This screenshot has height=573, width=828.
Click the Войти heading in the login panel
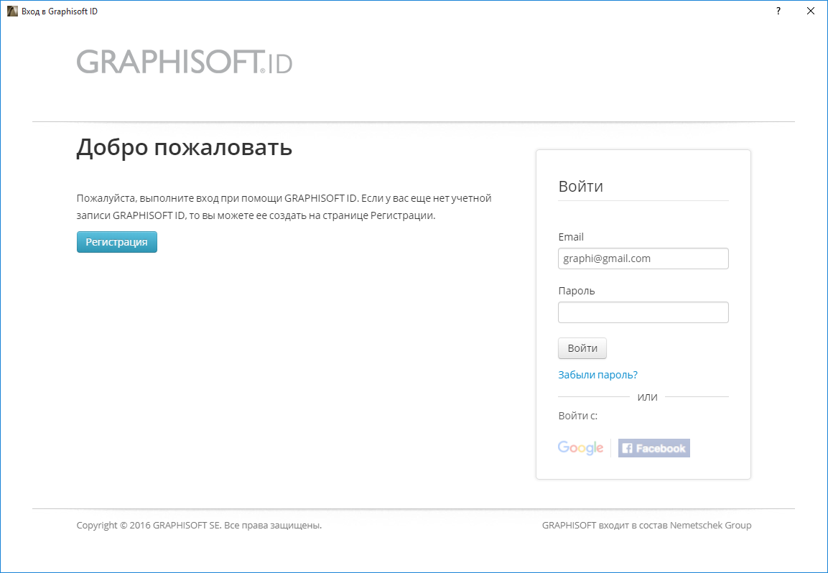tap(580, 187)
